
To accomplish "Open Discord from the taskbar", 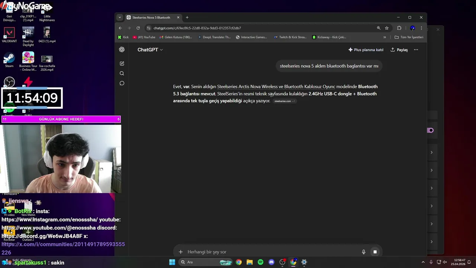I will (271, 262).
